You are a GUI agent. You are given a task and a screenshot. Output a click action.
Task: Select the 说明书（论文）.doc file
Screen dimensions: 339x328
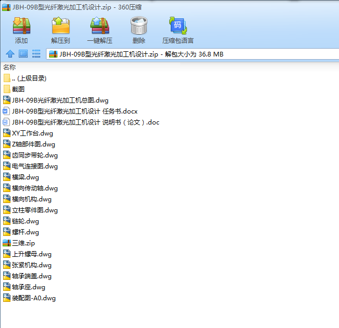point(81,122)
